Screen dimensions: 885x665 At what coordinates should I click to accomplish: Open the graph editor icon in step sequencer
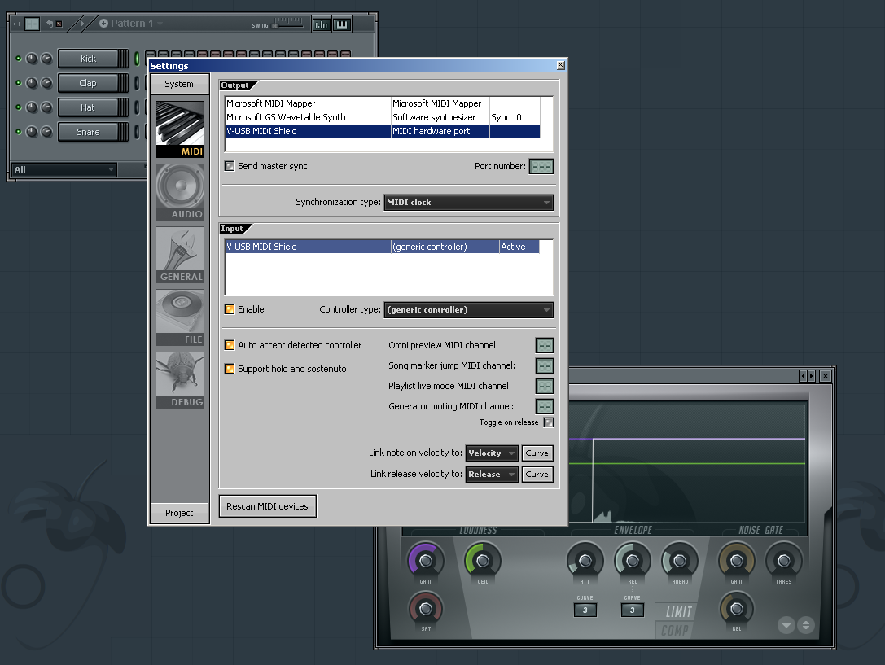click(322, 24)
